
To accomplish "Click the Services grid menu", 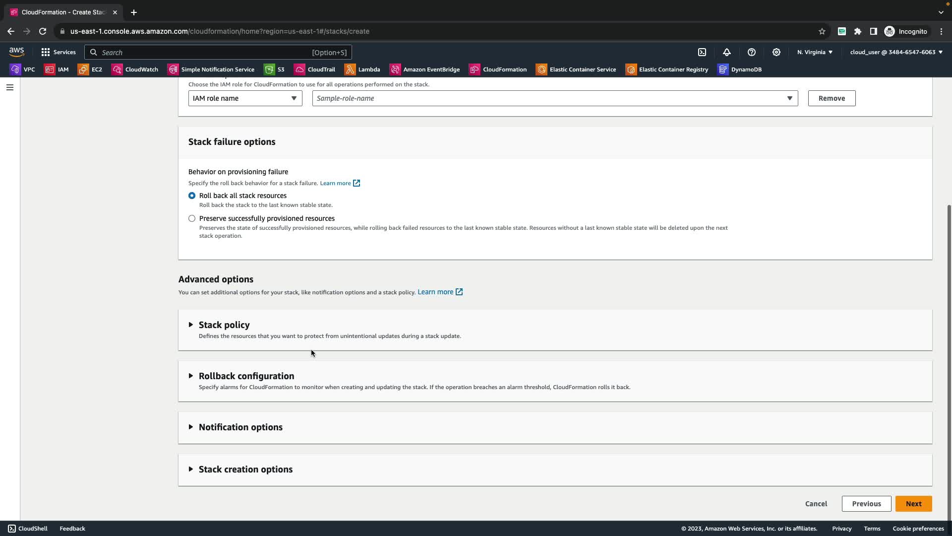I will tap(59, 52).
